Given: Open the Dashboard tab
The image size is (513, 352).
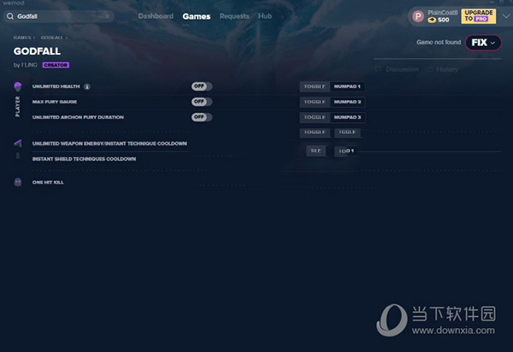Looking at the screenshot, I should point(156,16).
